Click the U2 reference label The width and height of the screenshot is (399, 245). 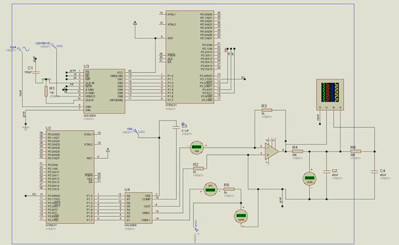[x=48, y=128]
